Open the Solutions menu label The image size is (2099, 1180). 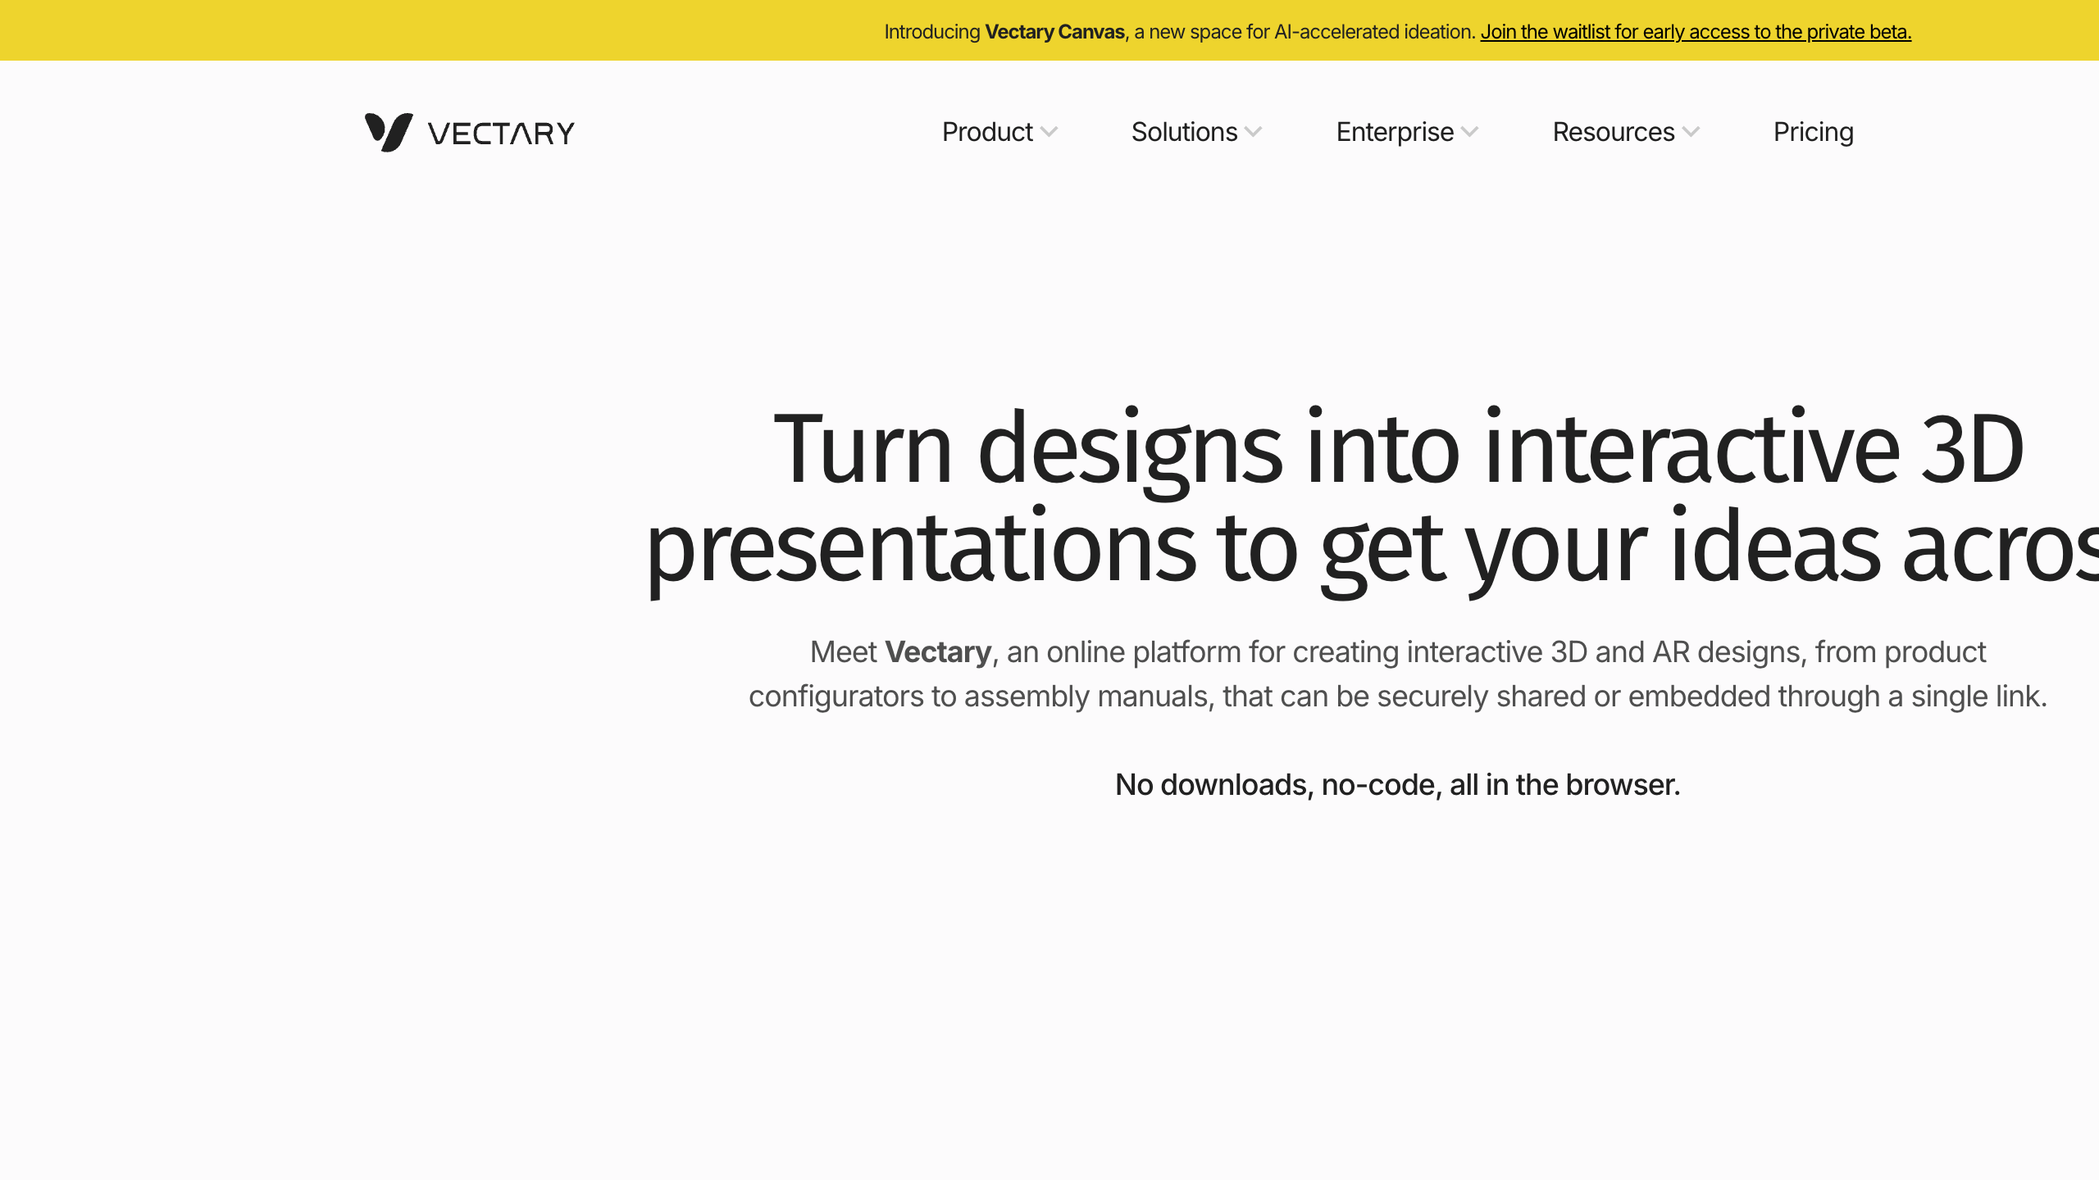1184,132
